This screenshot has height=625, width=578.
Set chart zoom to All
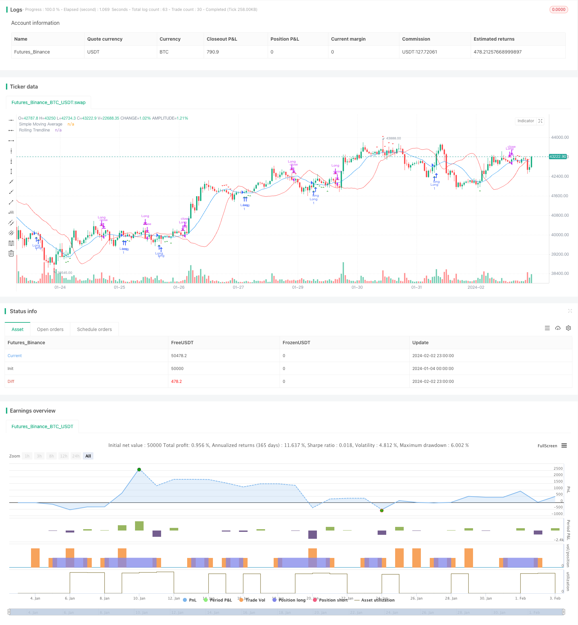pyautogui.click(x=88, y=456)
